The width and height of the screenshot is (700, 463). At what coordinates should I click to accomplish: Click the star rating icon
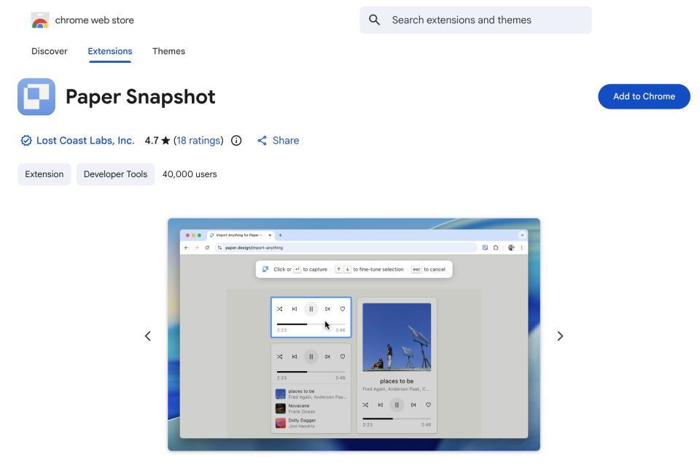[x=166, y=141]
